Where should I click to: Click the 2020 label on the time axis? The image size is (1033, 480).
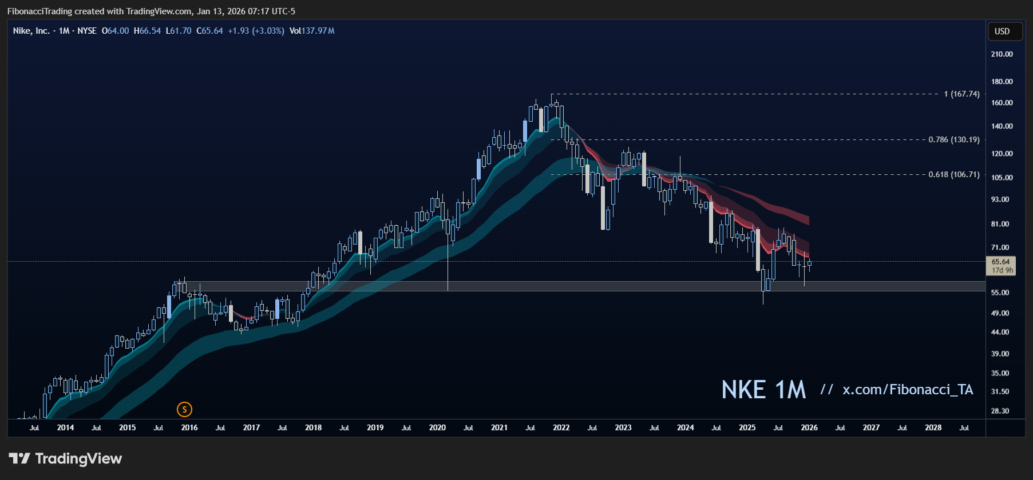437,427
